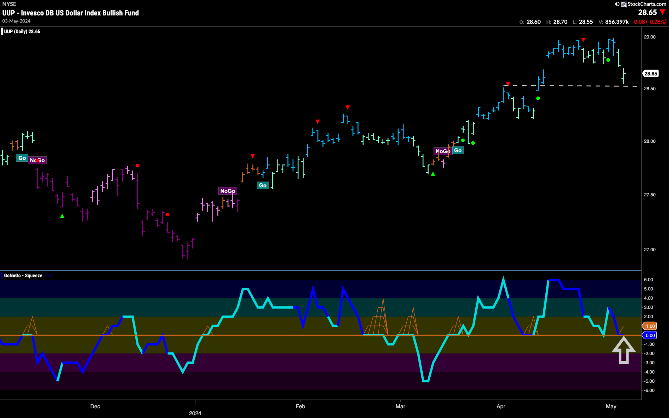Click the Apr label on time axis
669x418 pixels.
501,406
